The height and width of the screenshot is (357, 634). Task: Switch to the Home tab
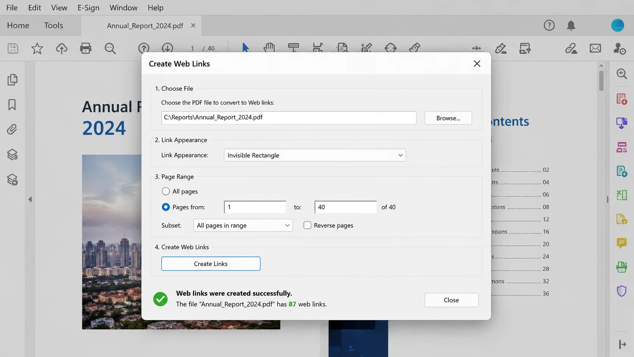coord(18,25)
